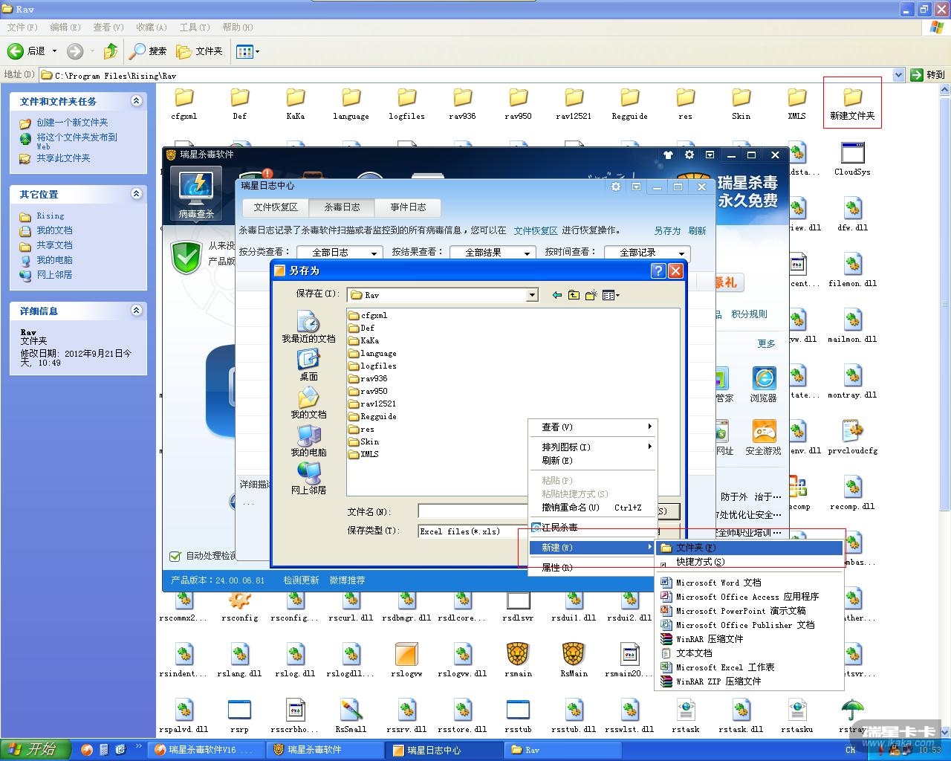This screenshot has width=951, height=761.
Task: Collapse the 其它位置 panel
Action: click(136, 194)
